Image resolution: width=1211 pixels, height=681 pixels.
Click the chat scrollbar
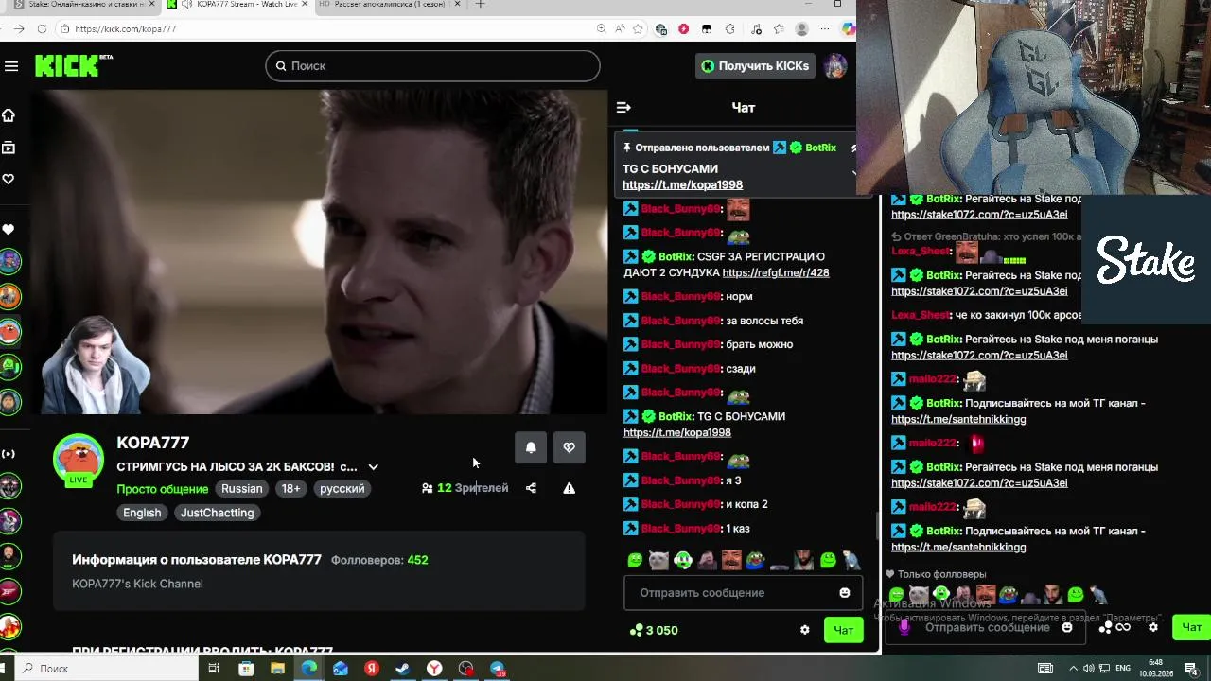click(877, 525)
